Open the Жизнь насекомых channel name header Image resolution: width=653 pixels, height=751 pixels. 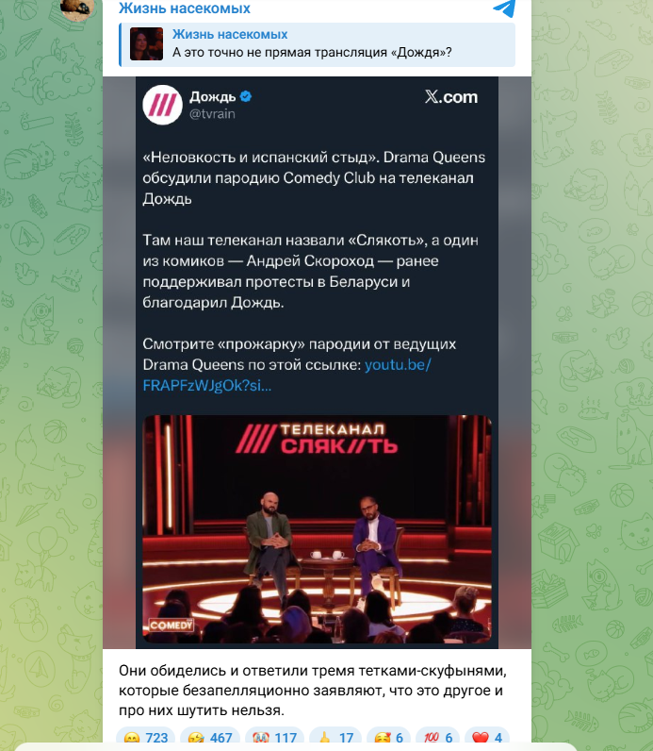[185, 8]
